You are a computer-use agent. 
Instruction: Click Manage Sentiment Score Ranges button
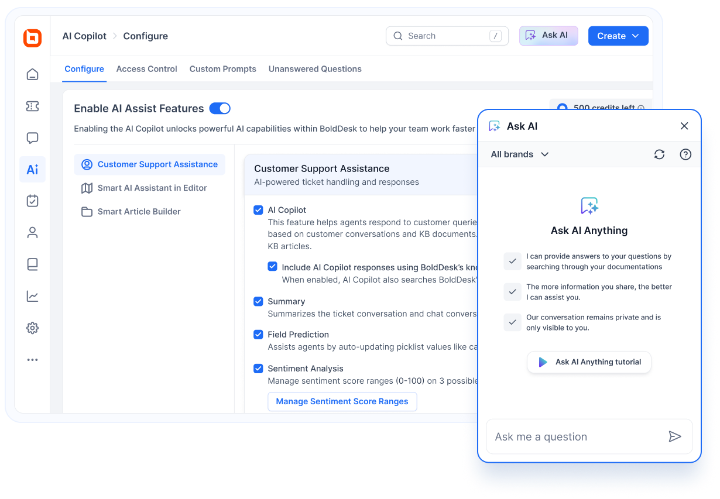342,401
